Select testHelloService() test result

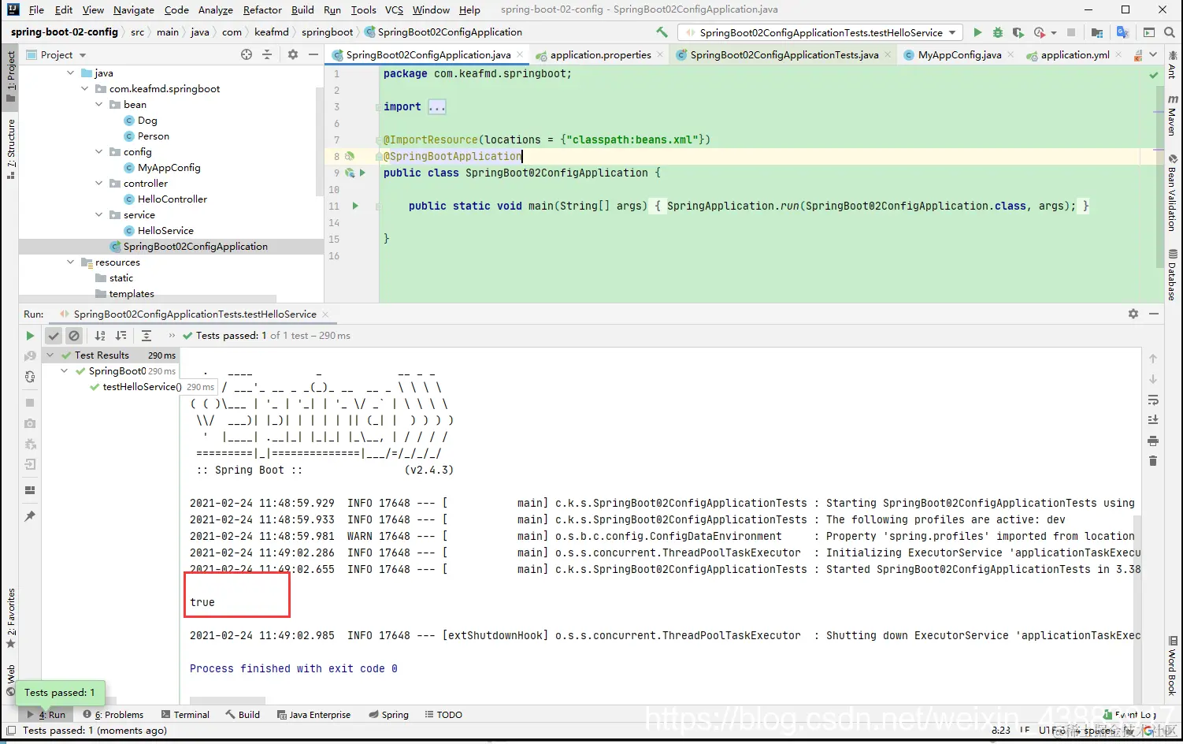pyautogui.click(x=142, y=387)
